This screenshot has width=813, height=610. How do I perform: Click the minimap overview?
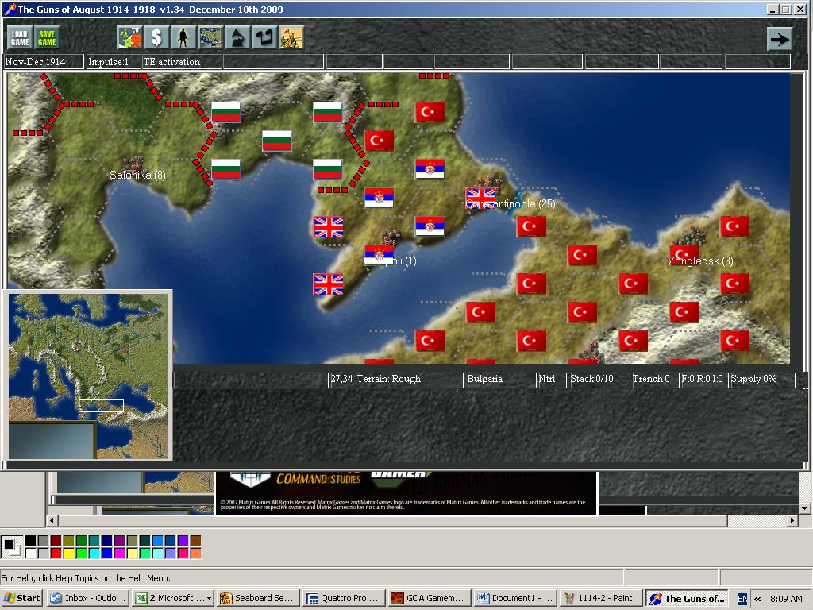[x=88, y=376]
